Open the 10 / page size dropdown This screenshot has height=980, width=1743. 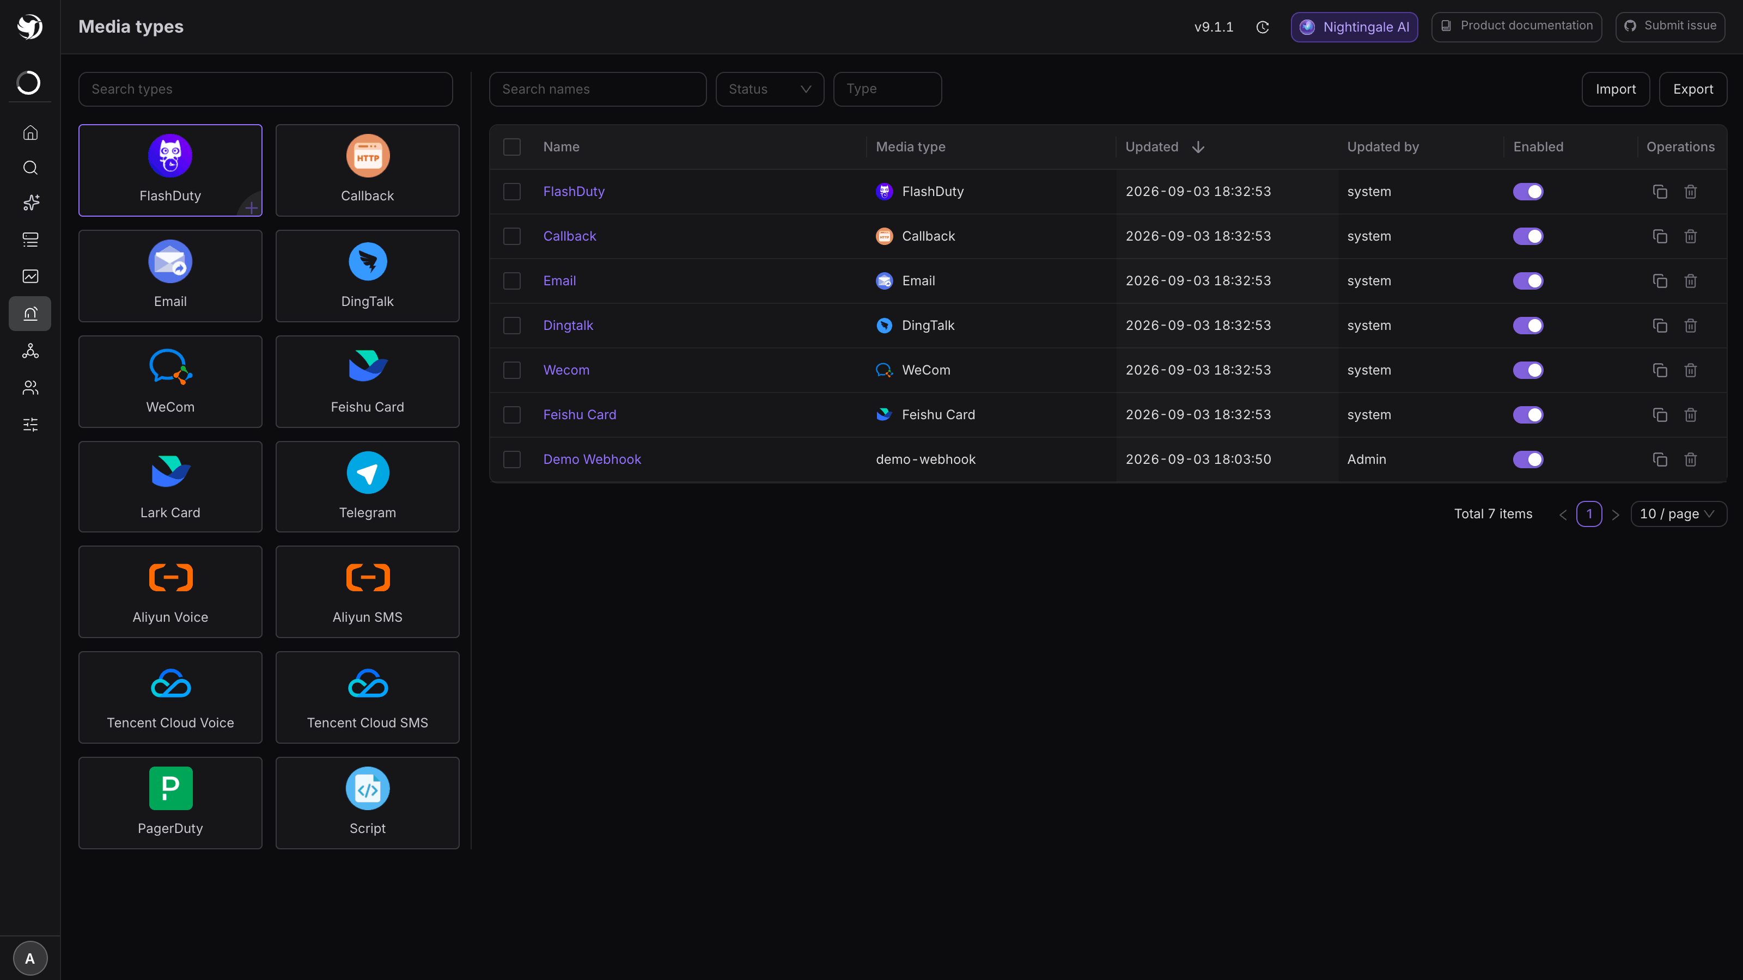click(x=1679, y=514)
